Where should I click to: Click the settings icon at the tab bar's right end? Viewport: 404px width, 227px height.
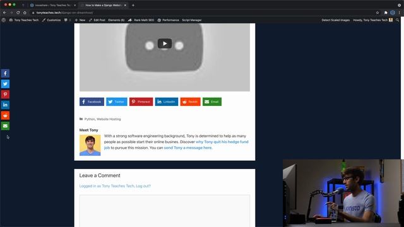tap(400, 5)
